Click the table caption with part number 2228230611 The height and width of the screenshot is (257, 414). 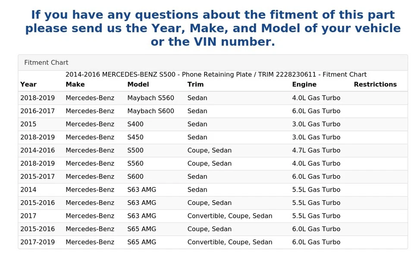(216, 74)
